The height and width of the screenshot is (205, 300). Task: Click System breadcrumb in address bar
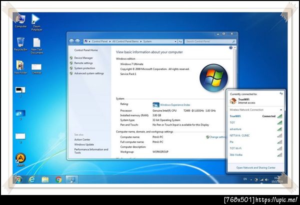tap(147, 41)
